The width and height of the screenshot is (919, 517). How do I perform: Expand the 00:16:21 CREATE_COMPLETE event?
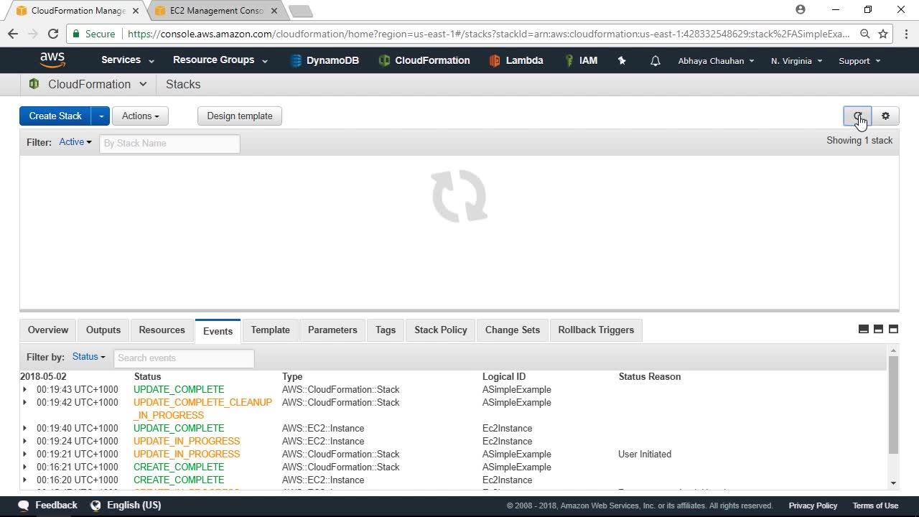point(24,467)
